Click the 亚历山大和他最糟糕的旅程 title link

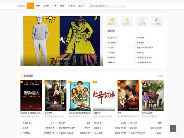click(x=80, y=113)
